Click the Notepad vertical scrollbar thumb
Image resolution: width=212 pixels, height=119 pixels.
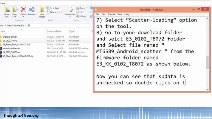click(x=207, y=62)
